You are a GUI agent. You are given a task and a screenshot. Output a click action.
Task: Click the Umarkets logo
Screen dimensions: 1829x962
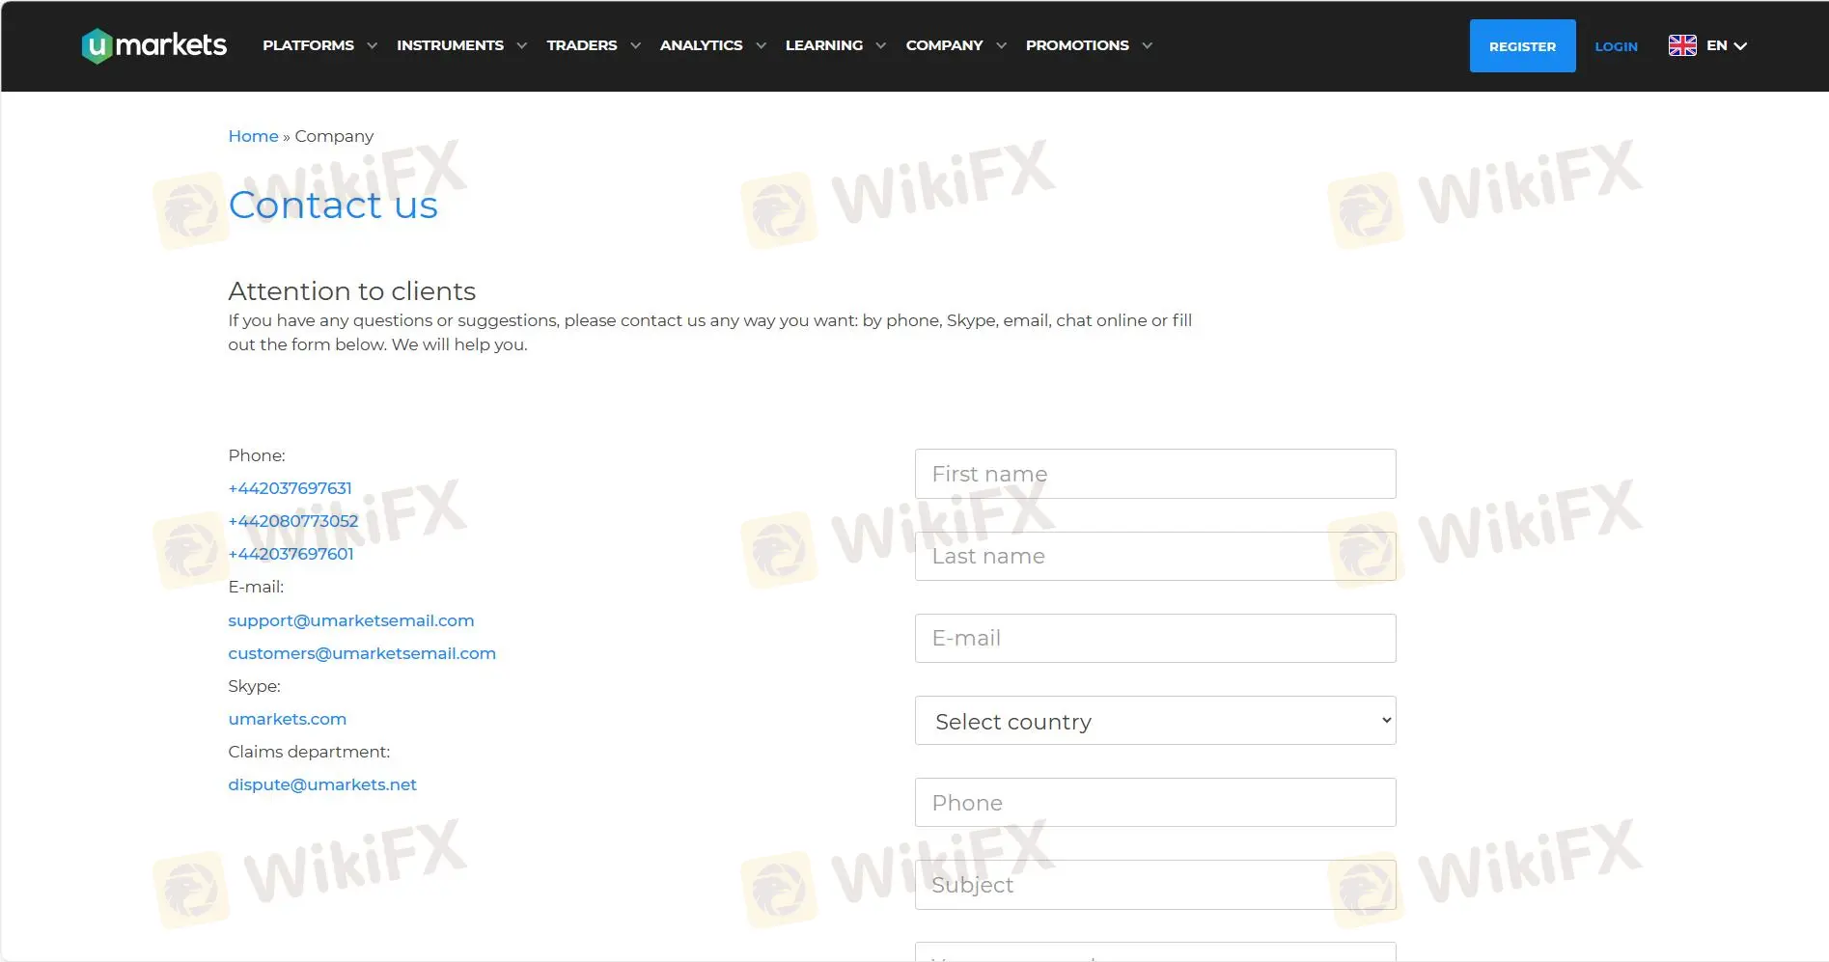(x=154, y=45)
